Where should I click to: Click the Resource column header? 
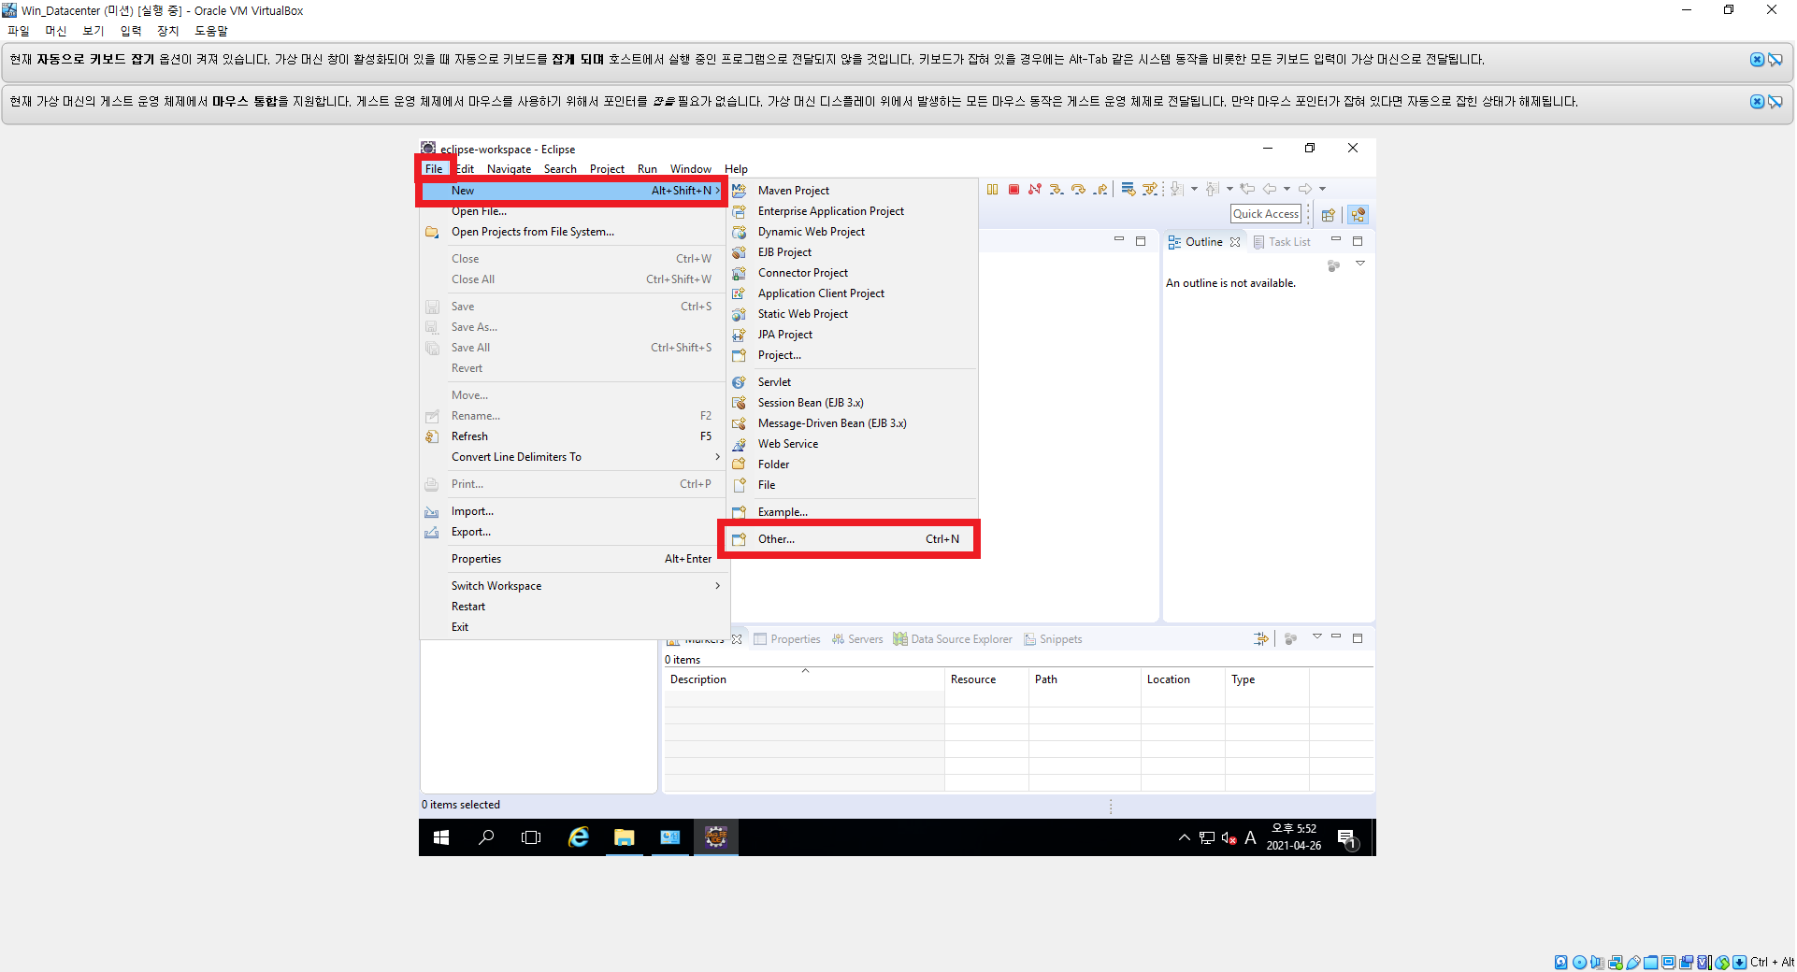tap(986, 679)
